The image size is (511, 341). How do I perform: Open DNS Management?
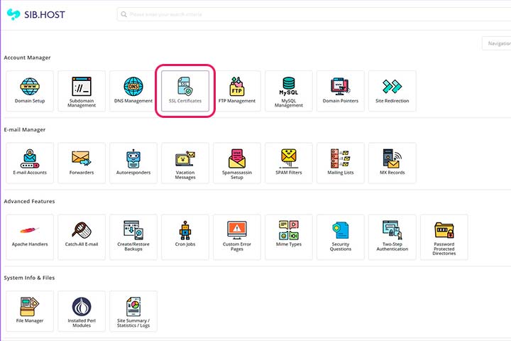(x=133, y=91)
